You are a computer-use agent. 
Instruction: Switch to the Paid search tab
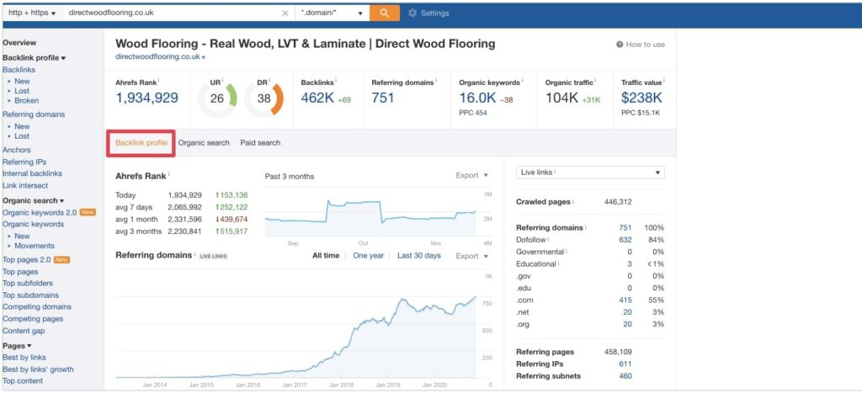[x=260, y=143]
